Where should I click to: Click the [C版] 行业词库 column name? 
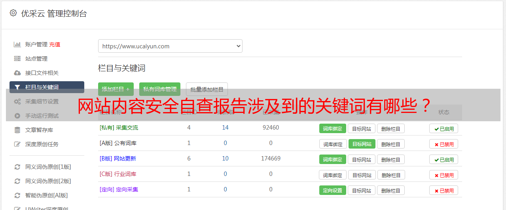118,174
